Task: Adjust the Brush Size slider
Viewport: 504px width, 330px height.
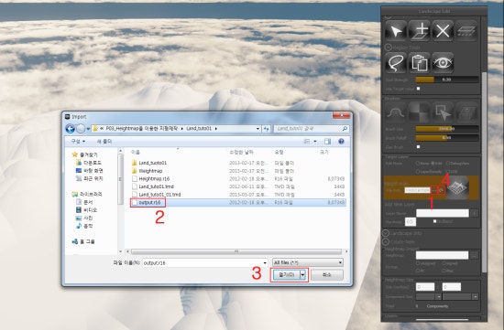Action: [x=447, y=129]
